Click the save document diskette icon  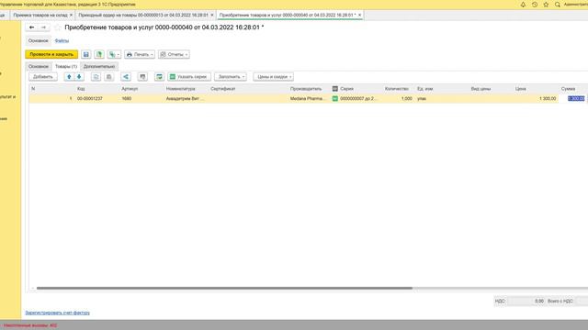click(x=85, y=54)
